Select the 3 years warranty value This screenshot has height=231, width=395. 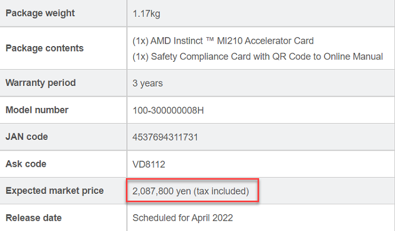pos(148,83)
